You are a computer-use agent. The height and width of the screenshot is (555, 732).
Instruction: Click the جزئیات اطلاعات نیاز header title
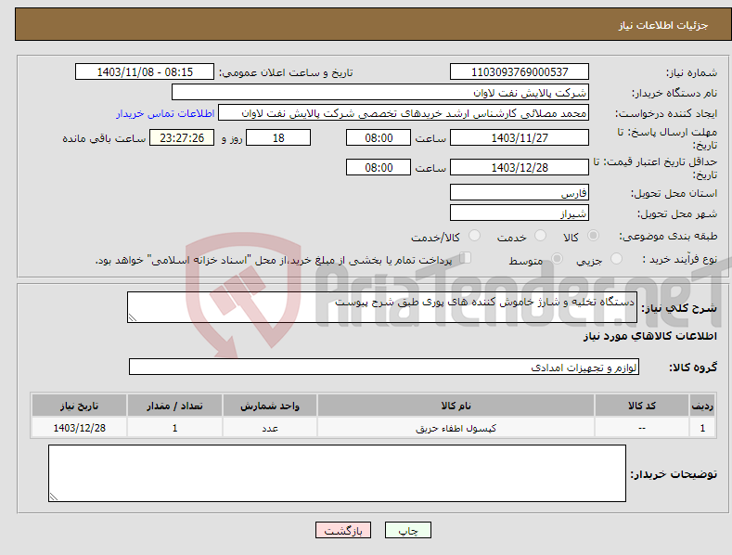click(663, 25)
